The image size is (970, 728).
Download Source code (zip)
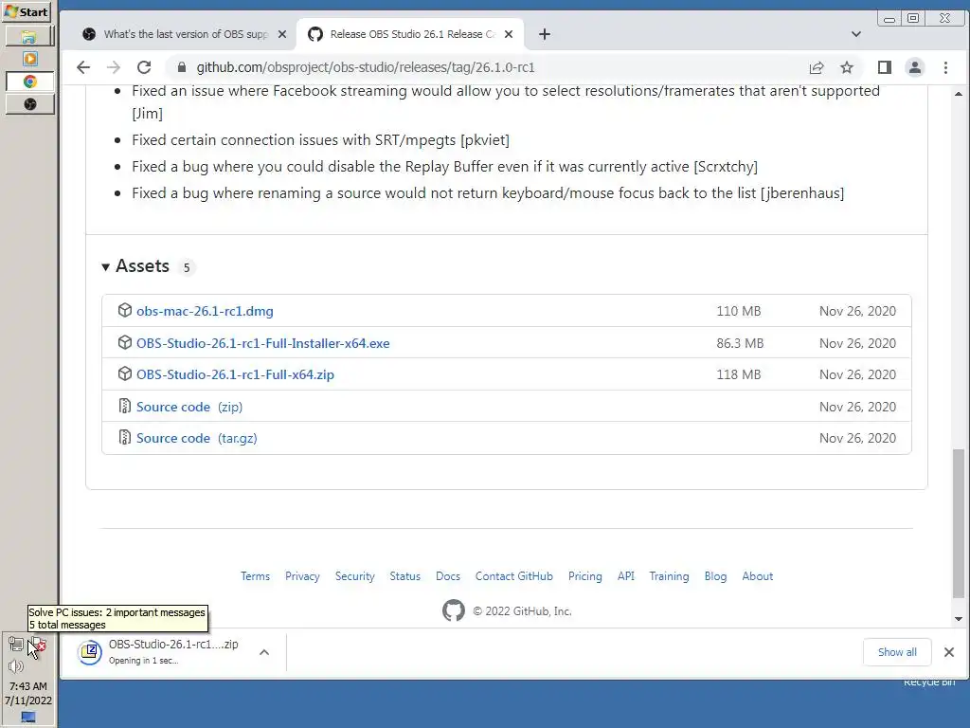point(189,407)
